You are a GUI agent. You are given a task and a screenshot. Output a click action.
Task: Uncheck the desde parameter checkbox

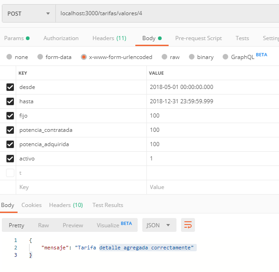[10, 87]
